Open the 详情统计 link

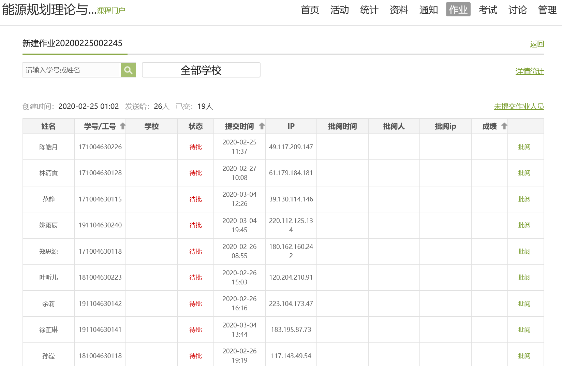(530, 71)
